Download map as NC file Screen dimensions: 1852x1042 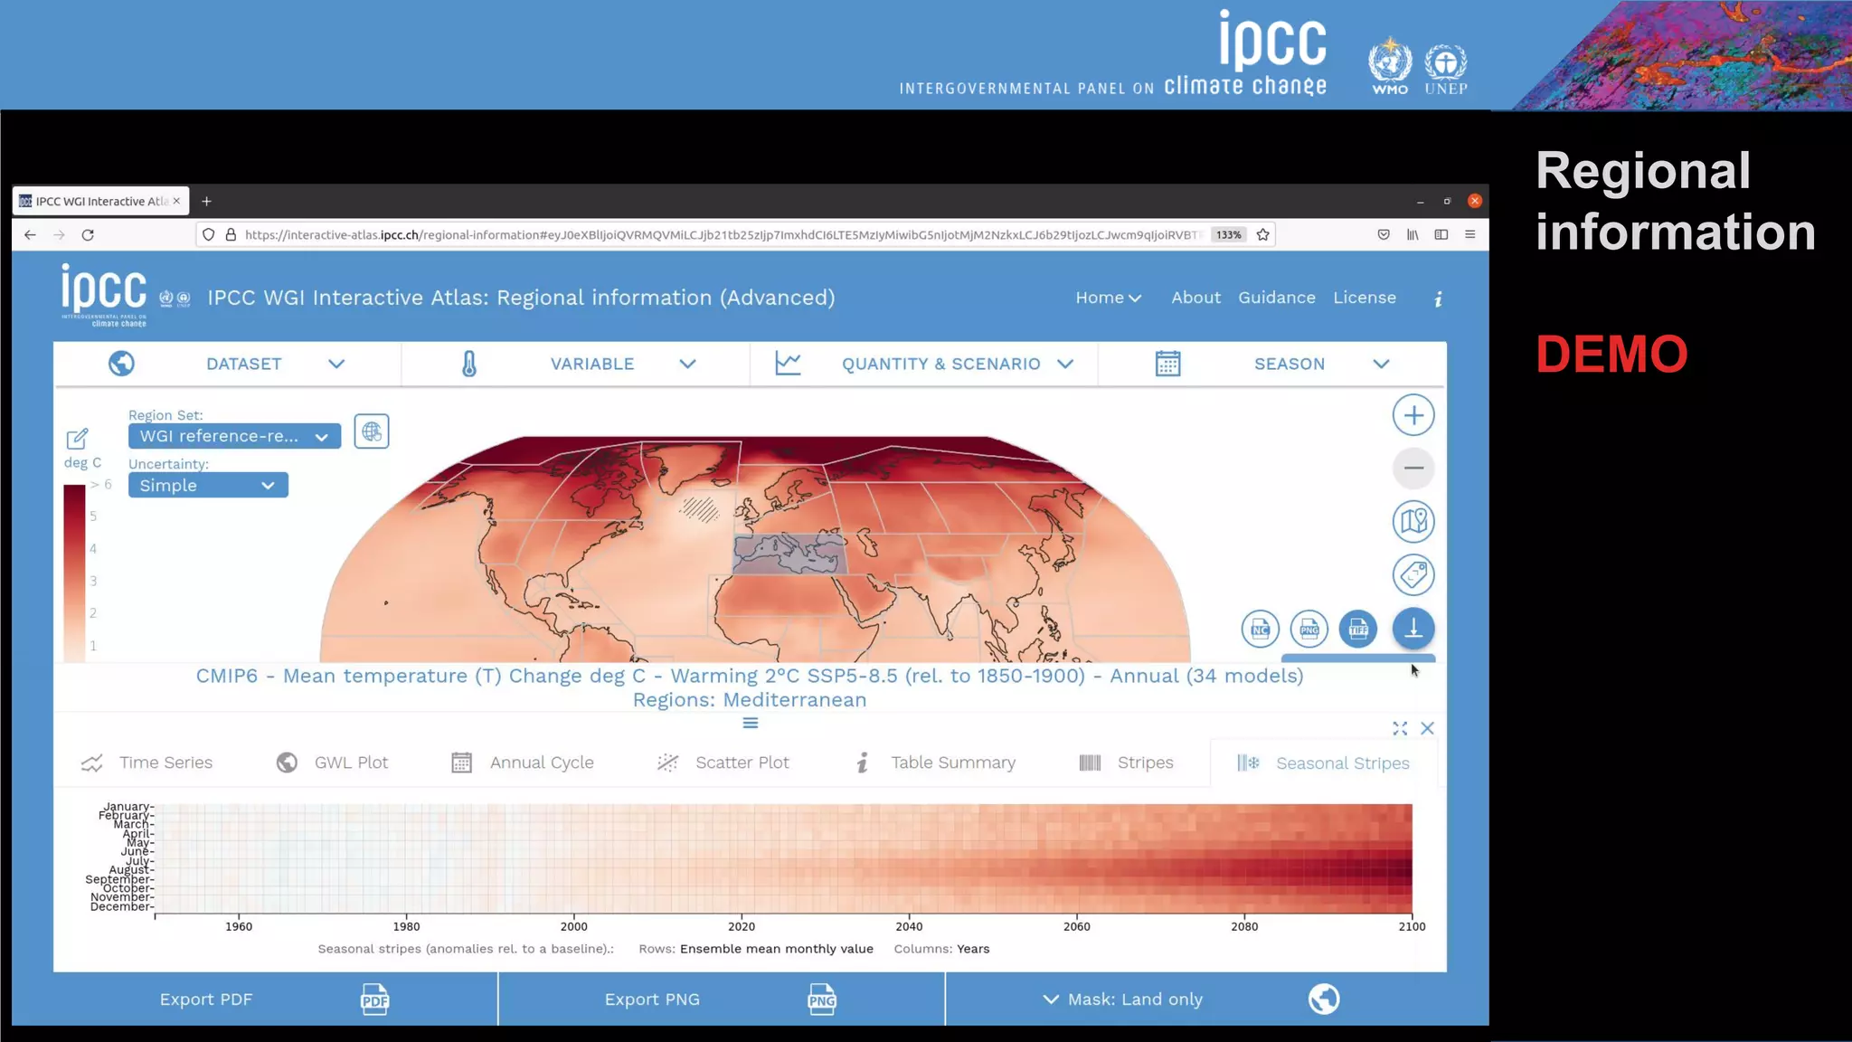point(1260,629)
